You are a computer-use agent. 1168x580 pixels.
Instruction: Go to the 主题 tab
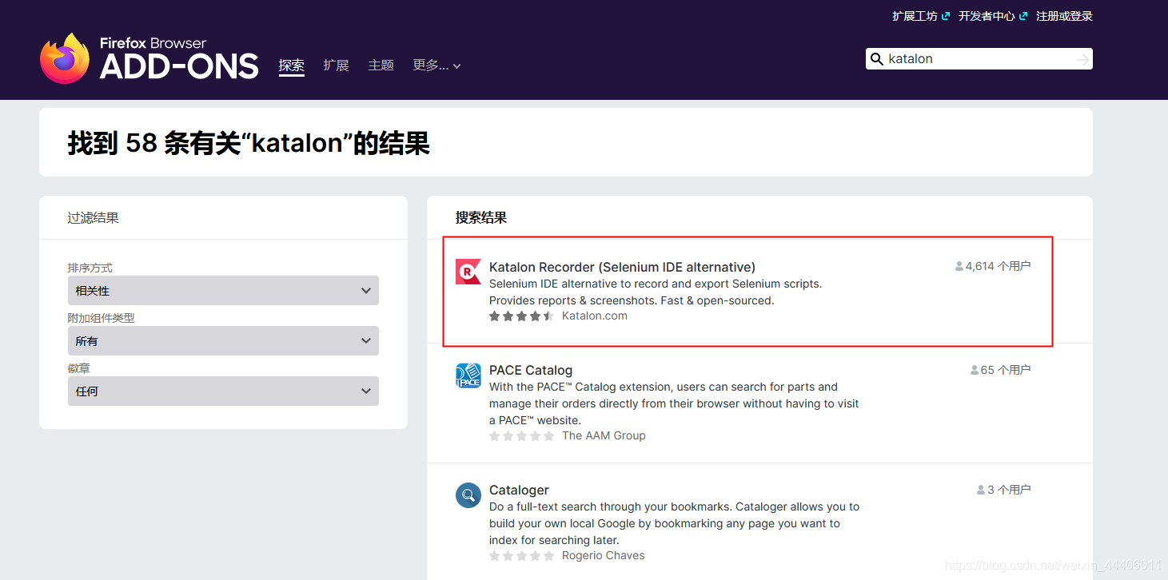coord(381,66)
